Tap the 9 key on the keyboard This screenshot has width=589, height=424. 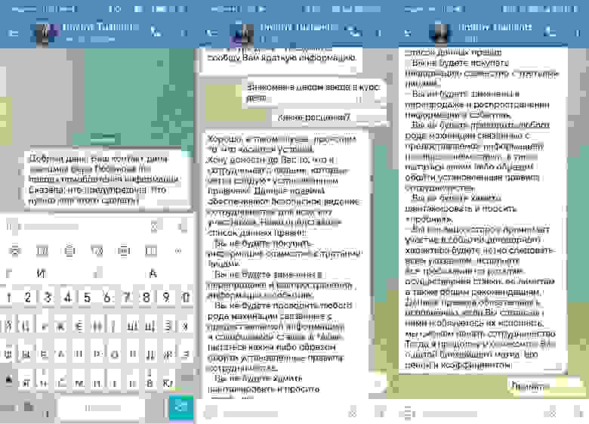[x=166, y=298]
